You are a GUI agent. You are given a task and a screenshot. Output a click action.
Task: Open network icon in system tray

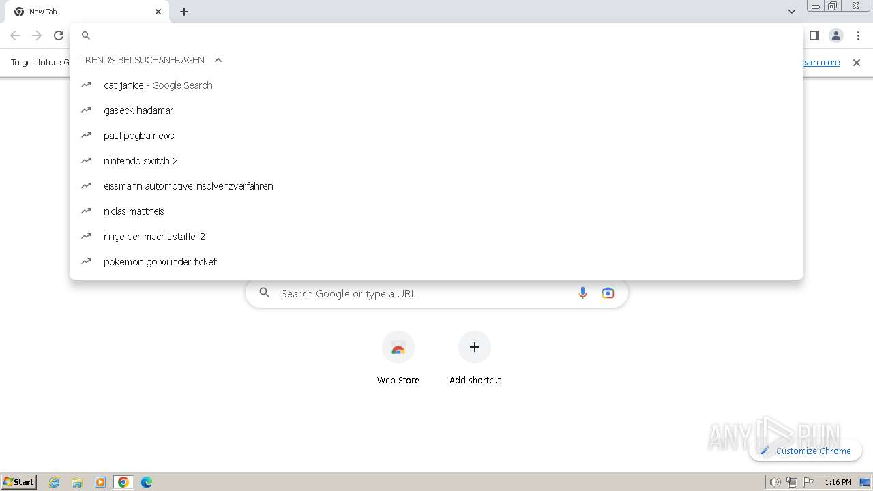791,482
